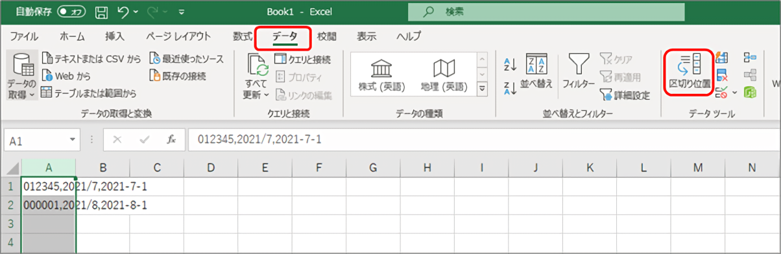Click Sort A to Z ascending icon
The height and width of the screenshot is (254, 781).
510,63
